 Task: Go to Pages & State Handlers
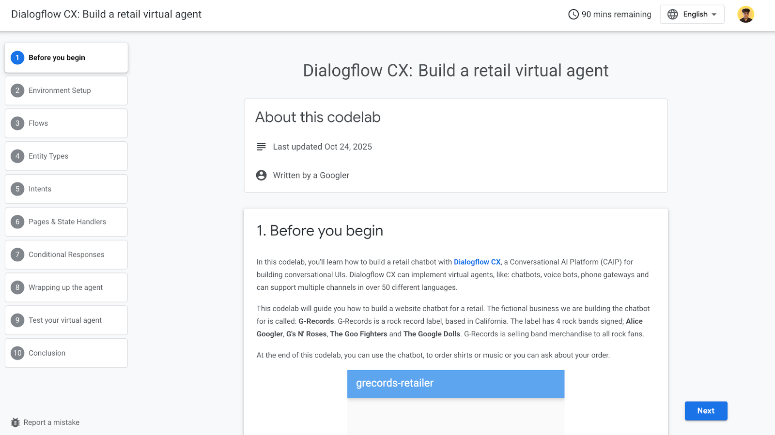click(x=66, y=222)
